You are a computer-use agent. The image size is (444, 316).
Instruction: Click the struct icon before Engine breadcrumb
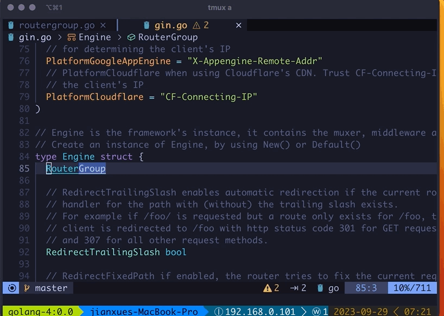pyautogui.click(x=71, y=37)
